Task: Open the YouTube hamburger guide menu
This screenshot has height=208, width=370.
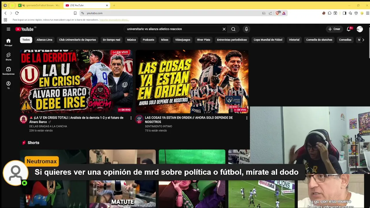Action: 8,29
